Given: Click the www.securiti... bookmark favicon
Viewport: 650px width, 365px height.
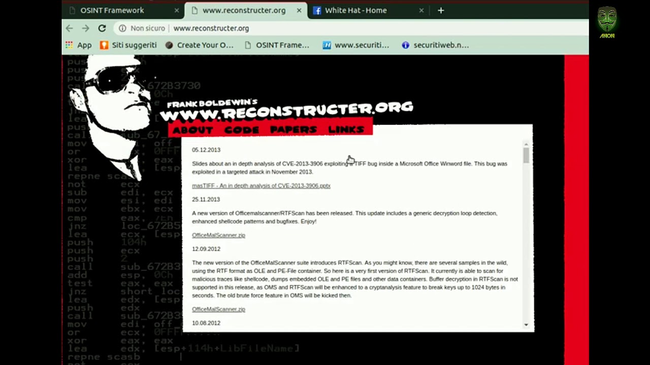Looking at the screenshot, I should pyautogui.click(x=327, y=45).
